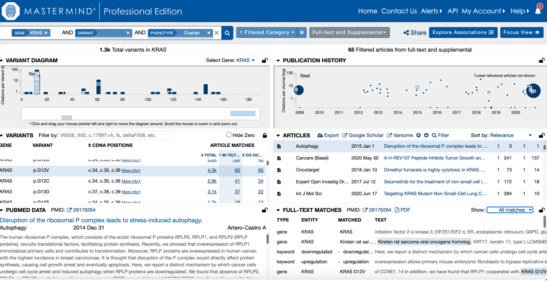Viewport: 547px width, 281px height.
Task: Open the API menu item
Action: 452,11
